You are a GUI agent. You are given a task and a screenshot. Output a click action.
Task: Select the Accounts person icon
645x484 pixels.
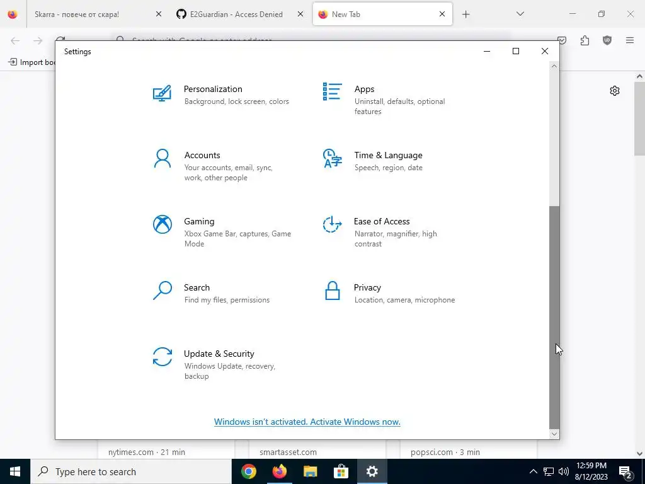coord(162,158)
